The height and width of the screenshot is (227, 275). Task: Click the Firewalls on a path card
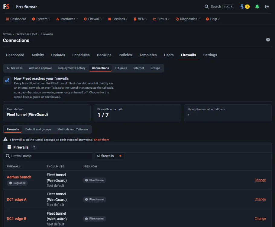(137, 113)
